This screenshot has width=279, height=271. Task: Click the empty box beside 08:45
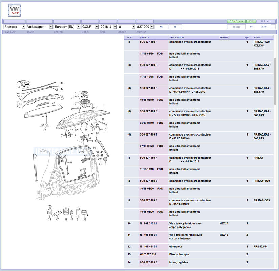pyautogui.click(x=273, y=27)
